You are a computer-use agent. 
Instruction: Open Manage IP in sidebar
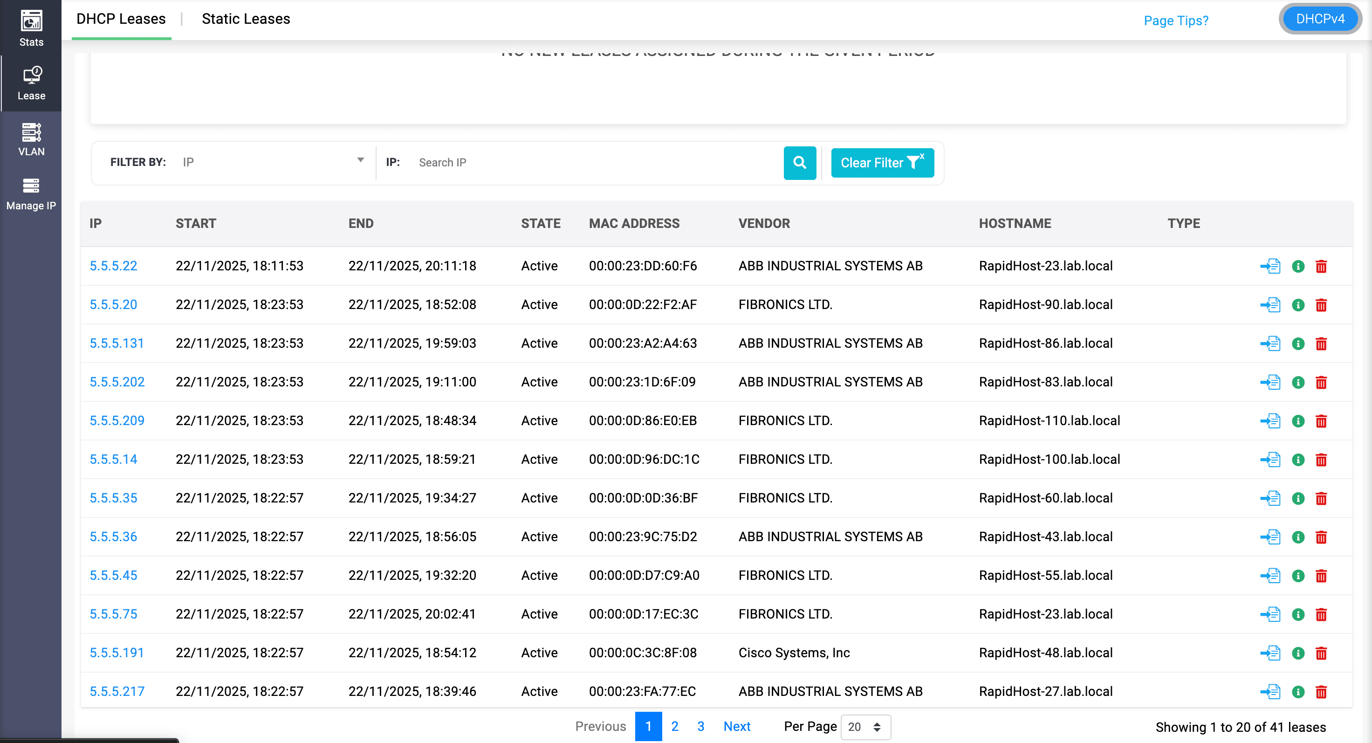[x=31, y=194]
